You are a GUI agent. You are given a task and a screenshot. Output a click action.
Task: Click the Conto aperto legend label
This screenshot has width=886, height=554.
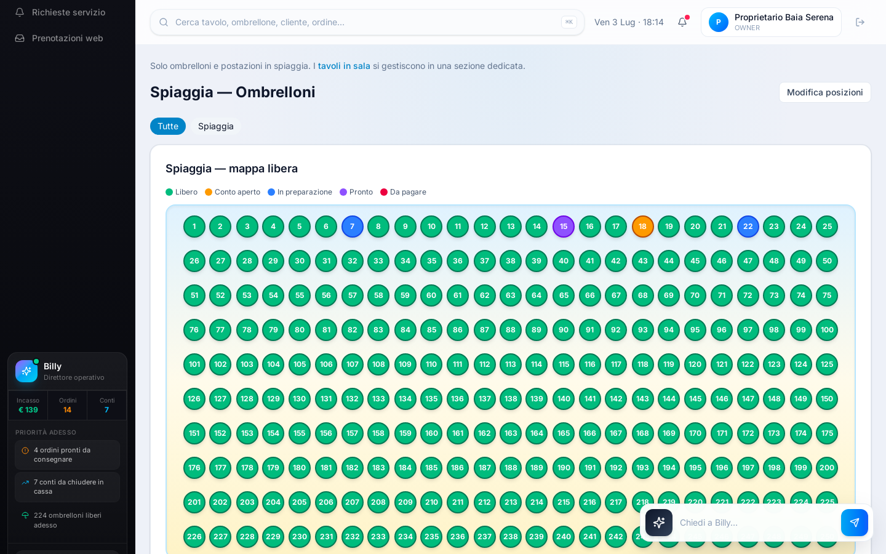click(x=237, y=192)
